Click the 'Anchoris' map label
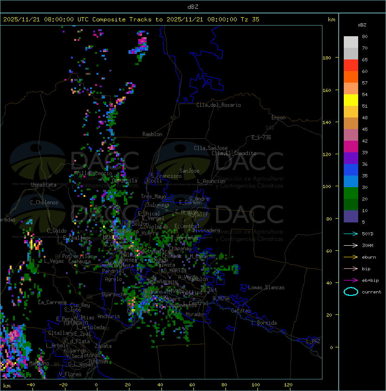The height and width of the screenshot is (391, 386). 109,316
